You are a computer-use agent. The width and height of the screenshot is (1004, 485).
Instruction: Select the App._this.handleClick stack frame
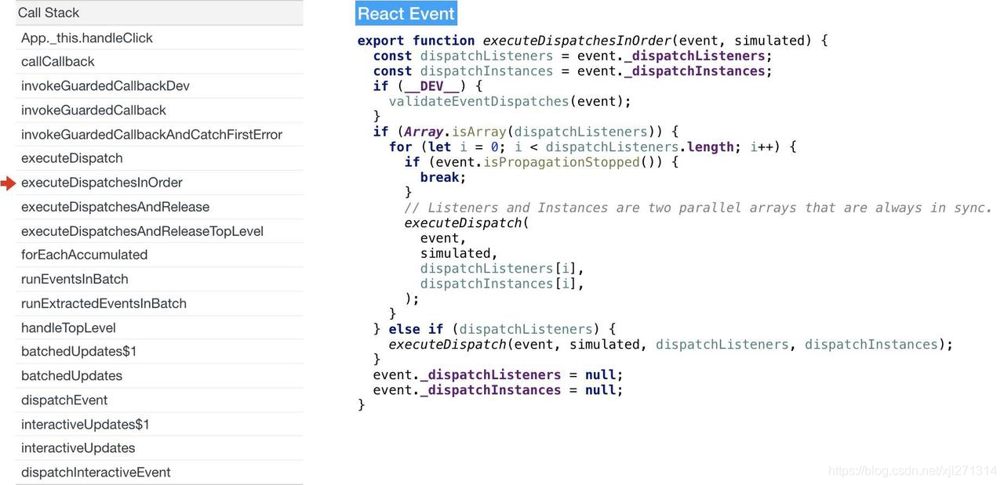(159, 38)
